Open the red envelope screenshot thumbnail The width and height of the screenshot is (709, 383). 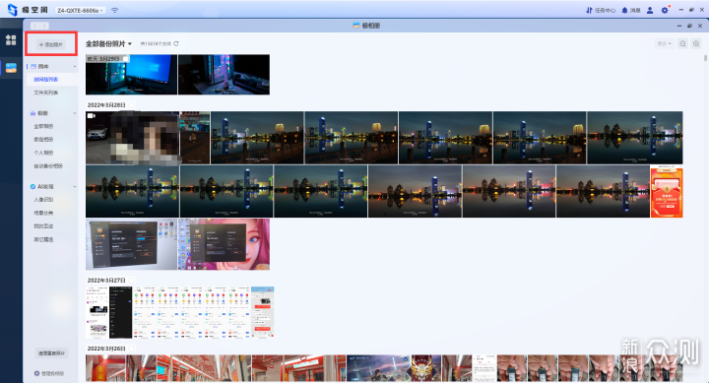667,191
